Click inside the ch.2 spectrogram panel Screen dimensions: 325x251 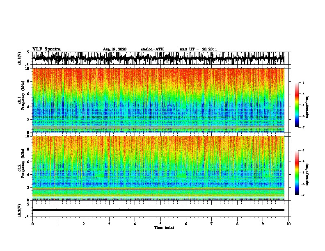[158, 168]
